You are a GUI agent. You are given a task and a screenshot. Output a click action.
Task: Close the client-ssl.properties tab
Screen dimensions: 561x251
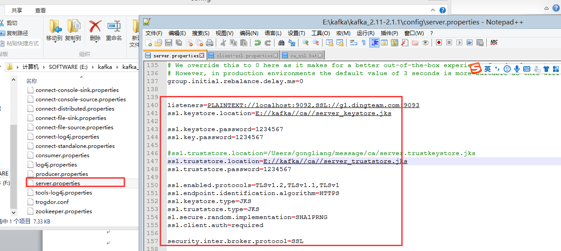pos(276,56)
